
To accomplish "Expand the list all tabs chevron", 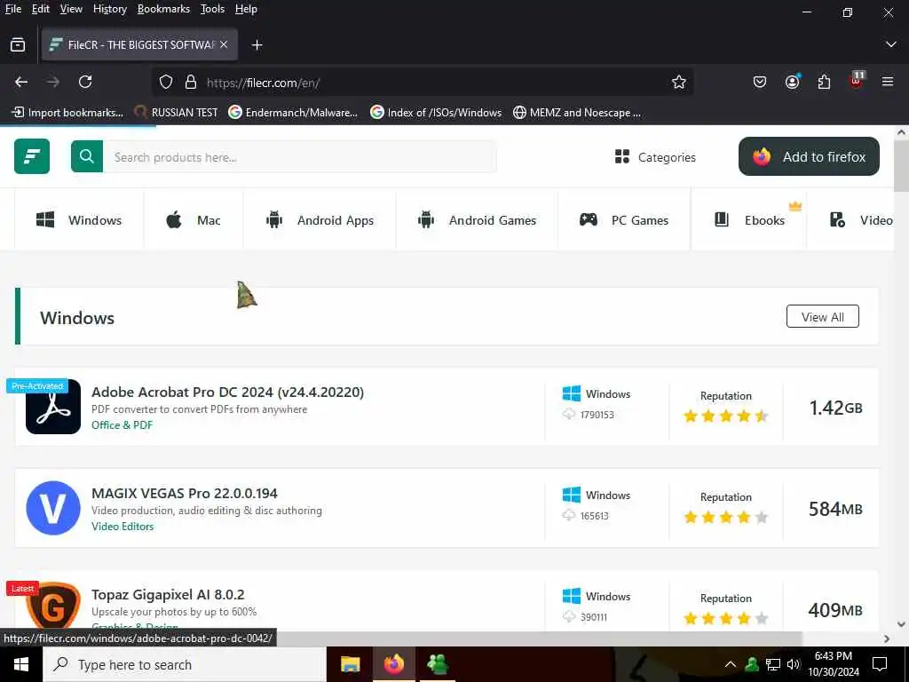I will [x=891, y=44].
